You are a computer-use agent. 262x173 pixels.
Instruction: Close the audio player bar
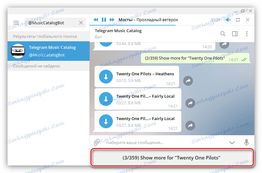tap(247, 20)
